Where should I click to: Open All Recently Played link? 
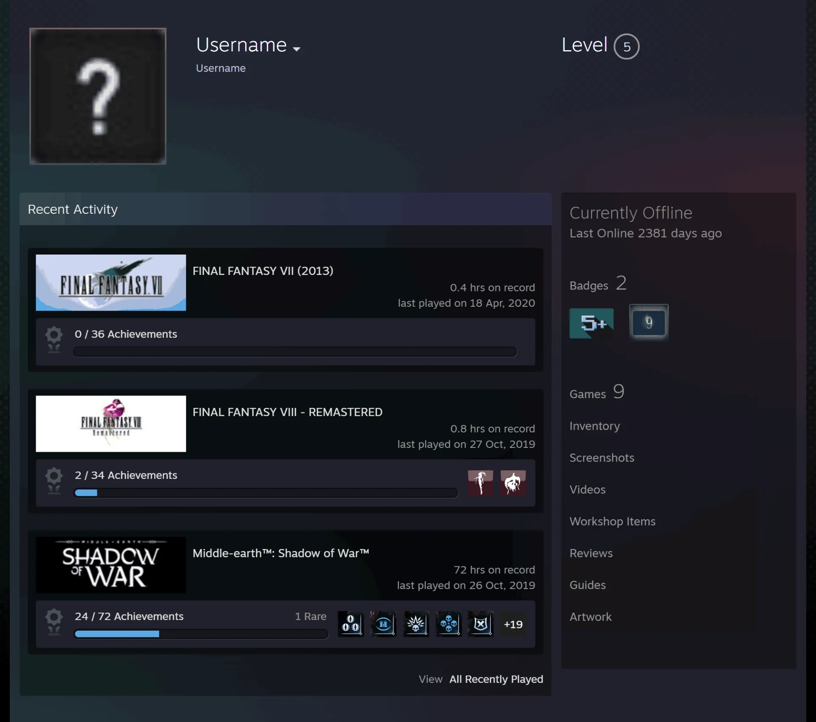(496, 679)
